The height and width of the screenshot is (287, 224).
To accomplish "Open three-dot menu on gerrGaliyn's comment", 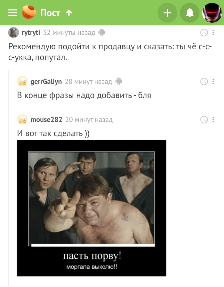I will click(213, 81).
